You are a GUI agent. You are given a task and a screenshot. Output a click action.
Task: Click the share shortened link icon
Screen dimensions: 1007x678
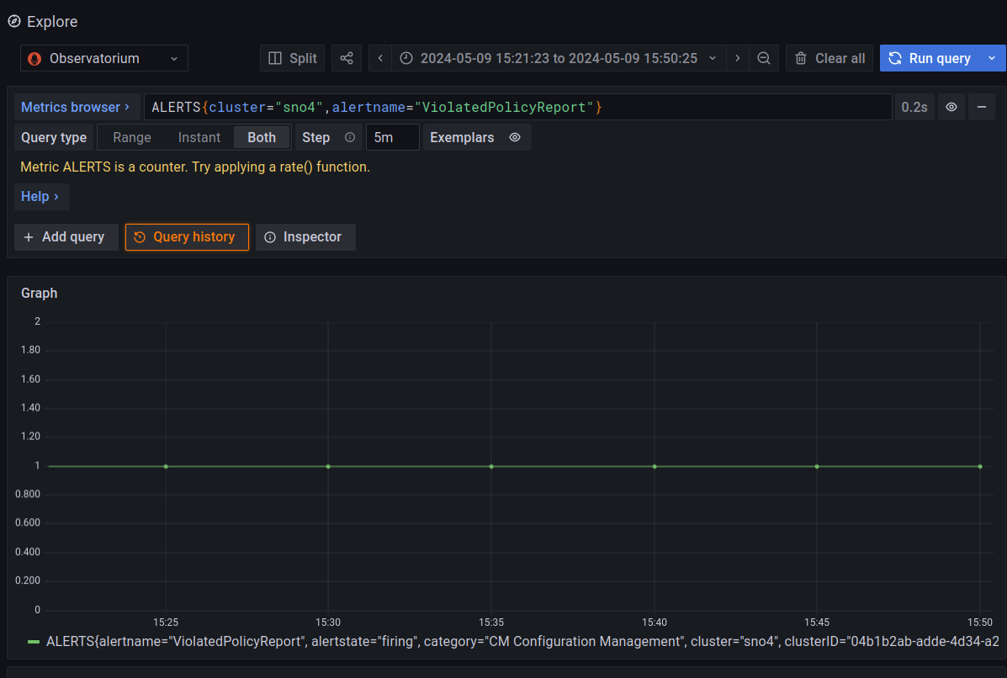(x=347, y=58)
